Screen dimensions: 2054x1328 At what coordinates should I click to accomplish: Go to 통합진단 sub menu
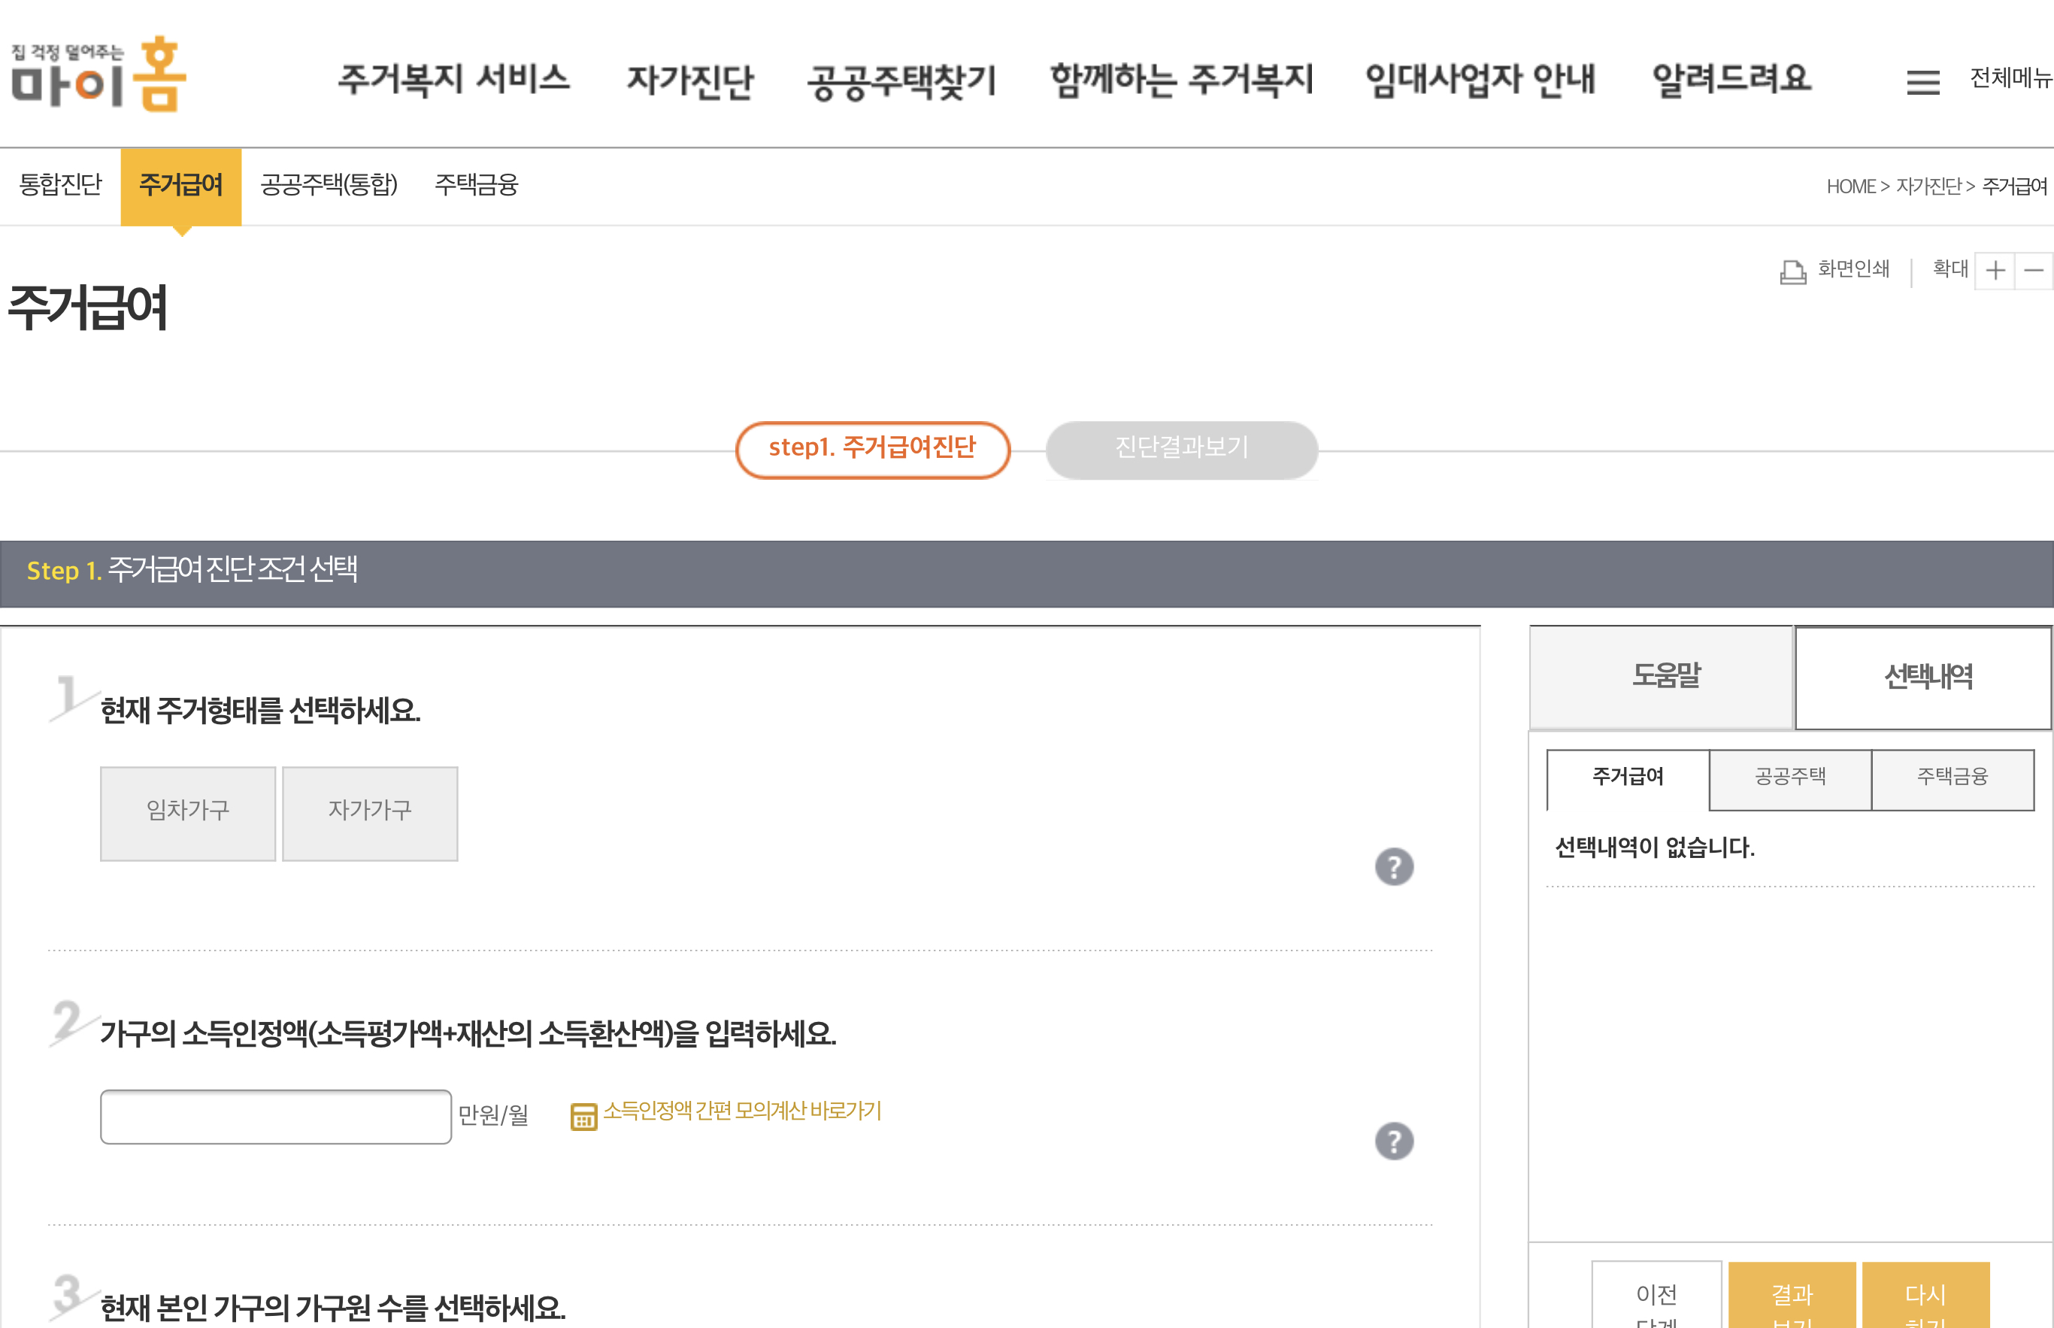(x=60, y=186)
